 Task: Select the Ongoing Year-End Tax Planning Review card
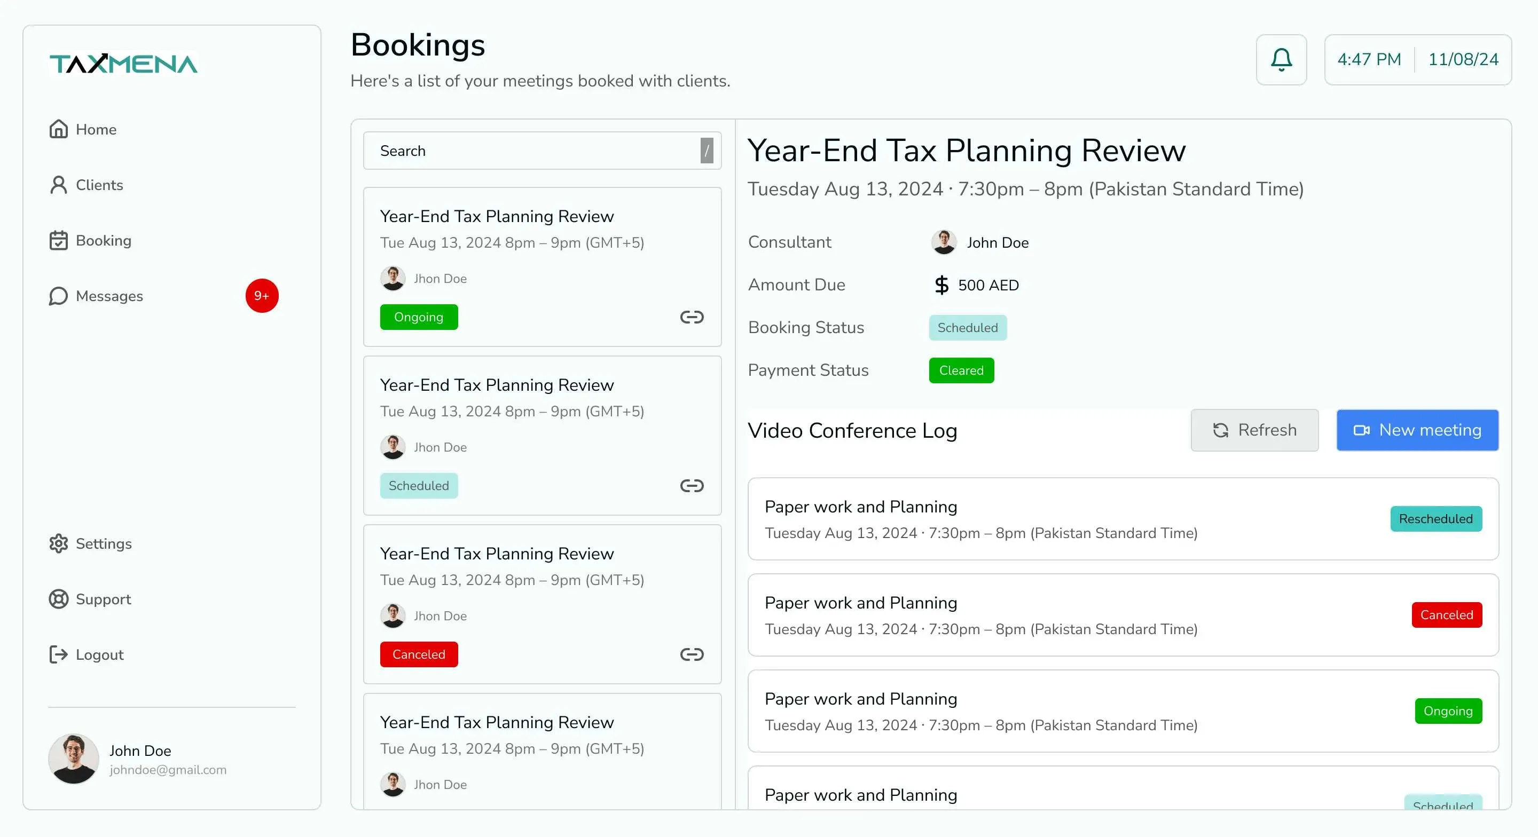pyautogui.click(x=542, y=267)
